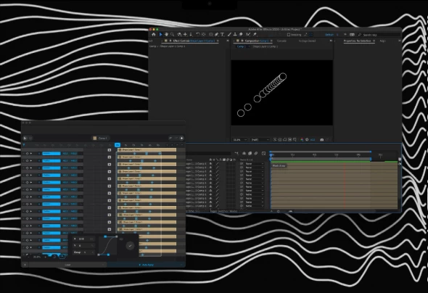This screenshot has width=428, height=293.
Task: Open the viewer magnification dropdown
Action: tap(240, 140)
